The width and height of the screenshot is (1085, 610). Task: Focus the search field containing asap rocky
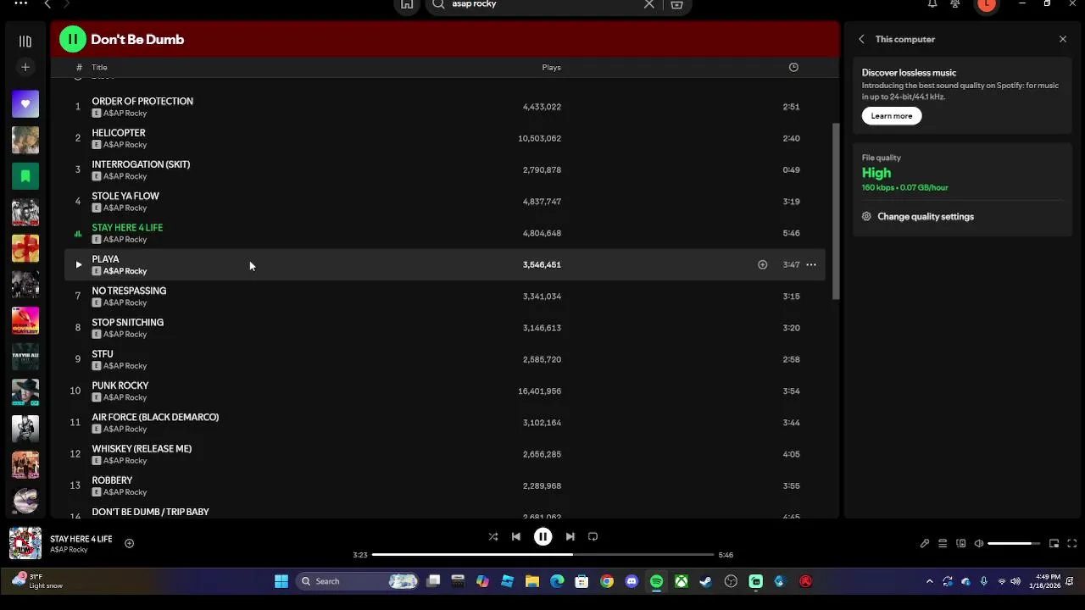pyautogui.click(x=542, y=4)
